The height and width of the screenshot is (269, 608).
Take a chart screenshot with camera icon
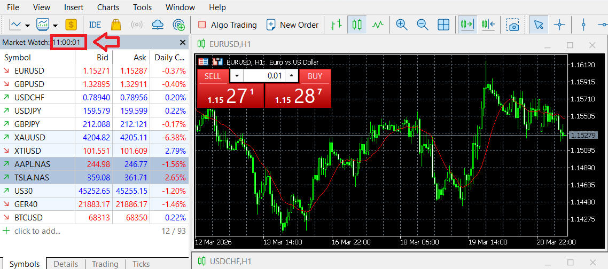[x=512, y=25]
